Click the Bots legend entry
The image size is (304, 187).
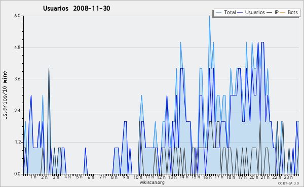pyautogui.click(x=289, y=12)
